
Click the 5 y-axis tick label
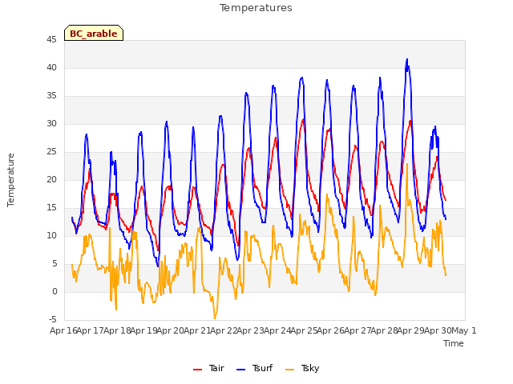coord(55,264)
